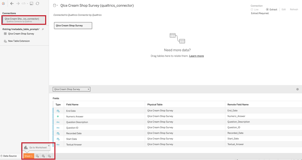Click the metadata grid settings gear icon
Viewport: 302px width, 160px height.
point(297,89)
